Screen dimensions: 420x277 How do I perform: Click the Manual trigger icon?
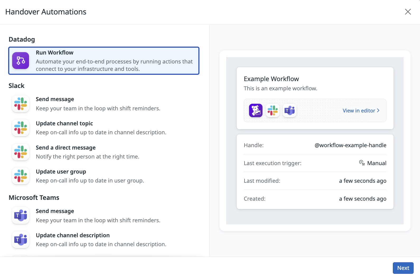point(362,163)
